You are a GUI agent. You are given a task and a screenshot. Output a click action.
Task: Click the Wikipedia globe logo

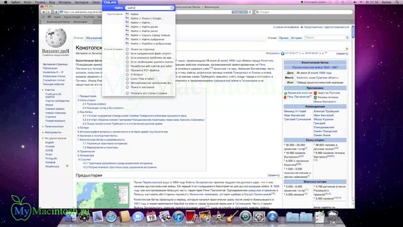point(56,38)
